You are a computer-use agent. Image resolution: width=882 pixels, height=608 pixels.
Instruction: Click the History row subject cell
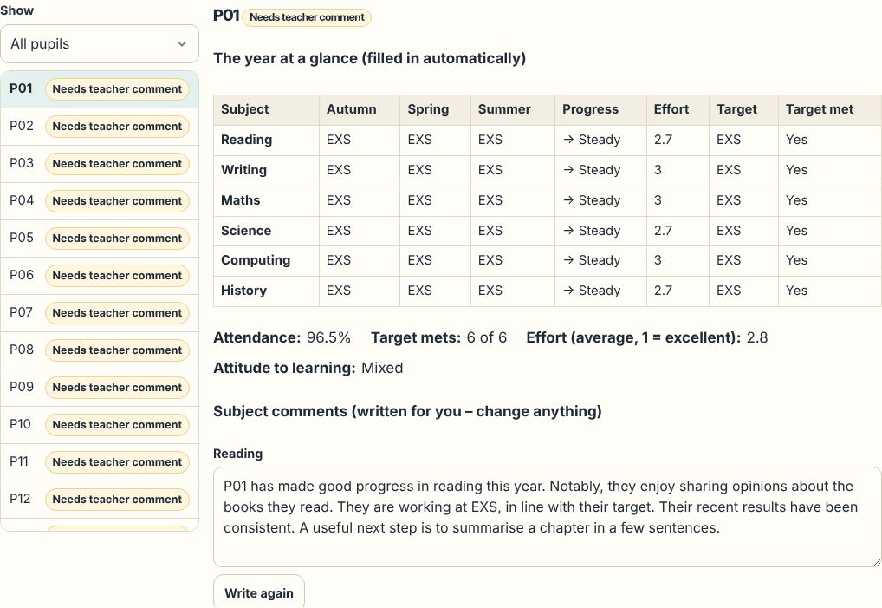(x=266, y=291)
